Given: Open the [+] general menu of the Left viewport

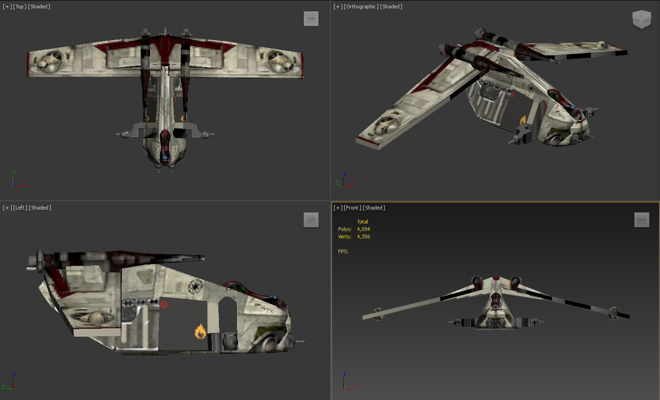Looking at the screenshot, I should (7, 207).
